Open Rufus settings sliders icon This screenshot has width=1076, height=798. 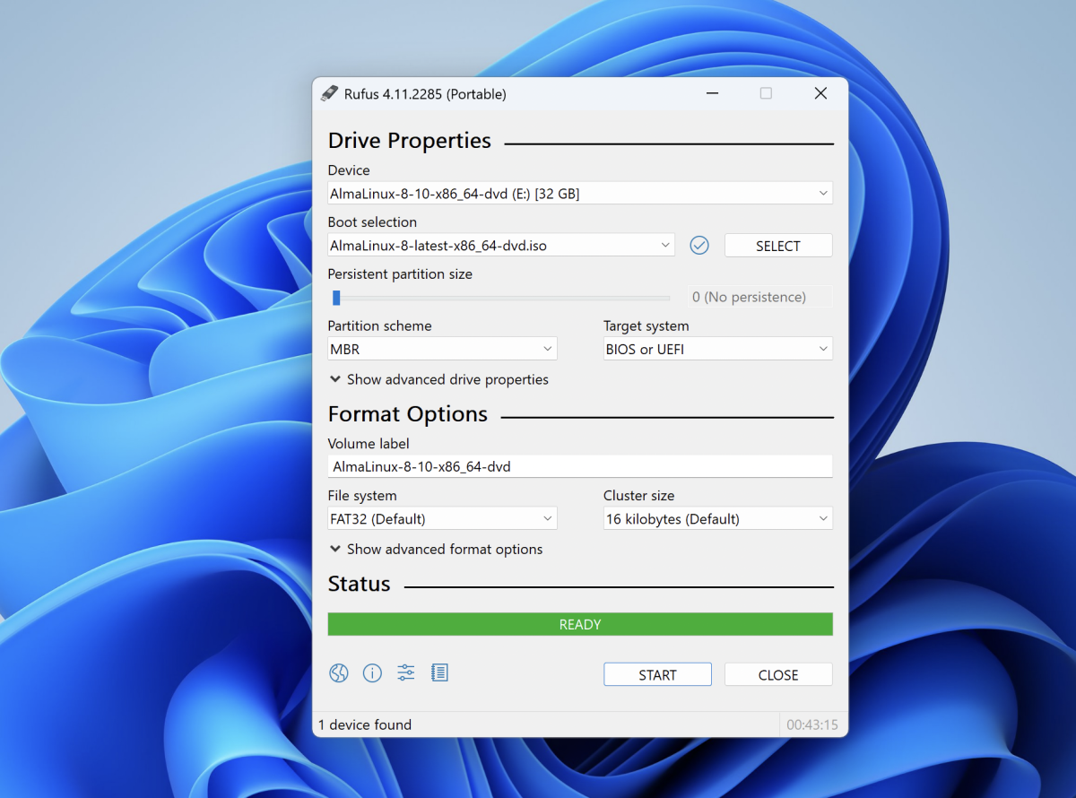(406, 673)
